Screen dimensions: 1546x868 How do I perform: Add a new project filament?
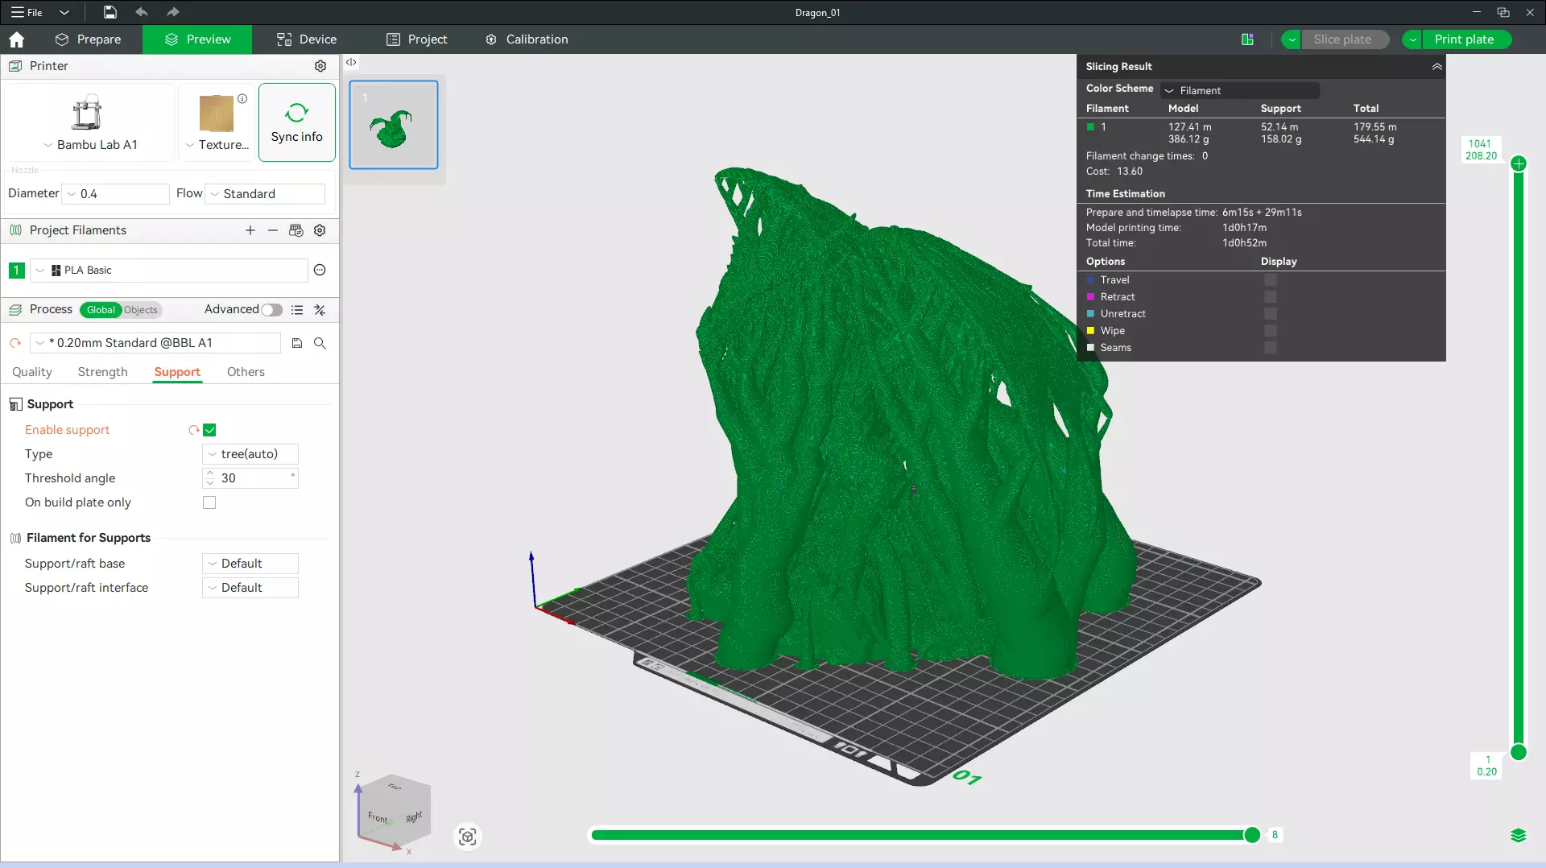point(250,230)
